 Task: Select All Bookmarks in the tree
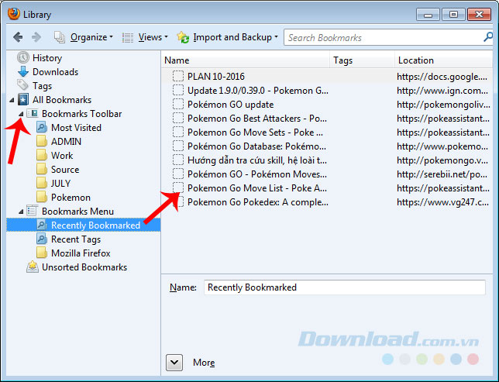click(x=62, y=100)
